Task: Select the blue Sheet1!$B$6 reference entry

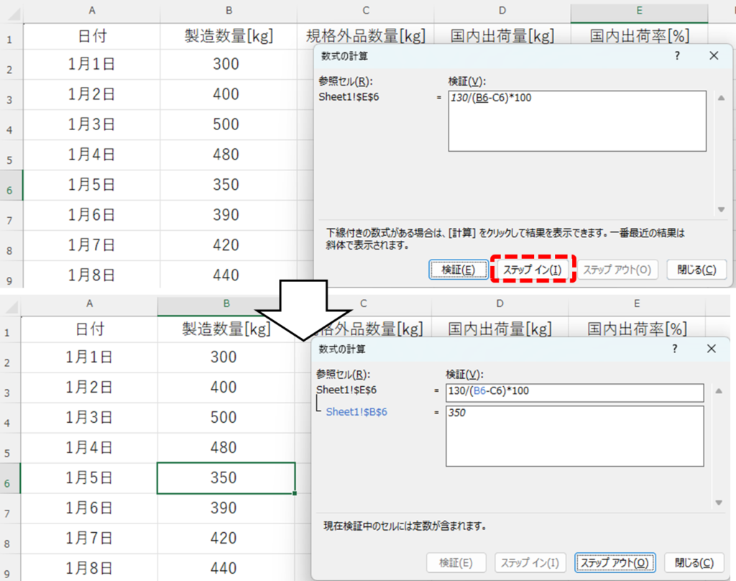Action: (356, 412)
